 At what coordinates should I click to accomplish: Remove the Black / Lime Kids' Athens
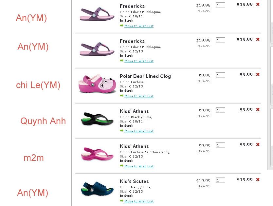(x=258, y=110)
